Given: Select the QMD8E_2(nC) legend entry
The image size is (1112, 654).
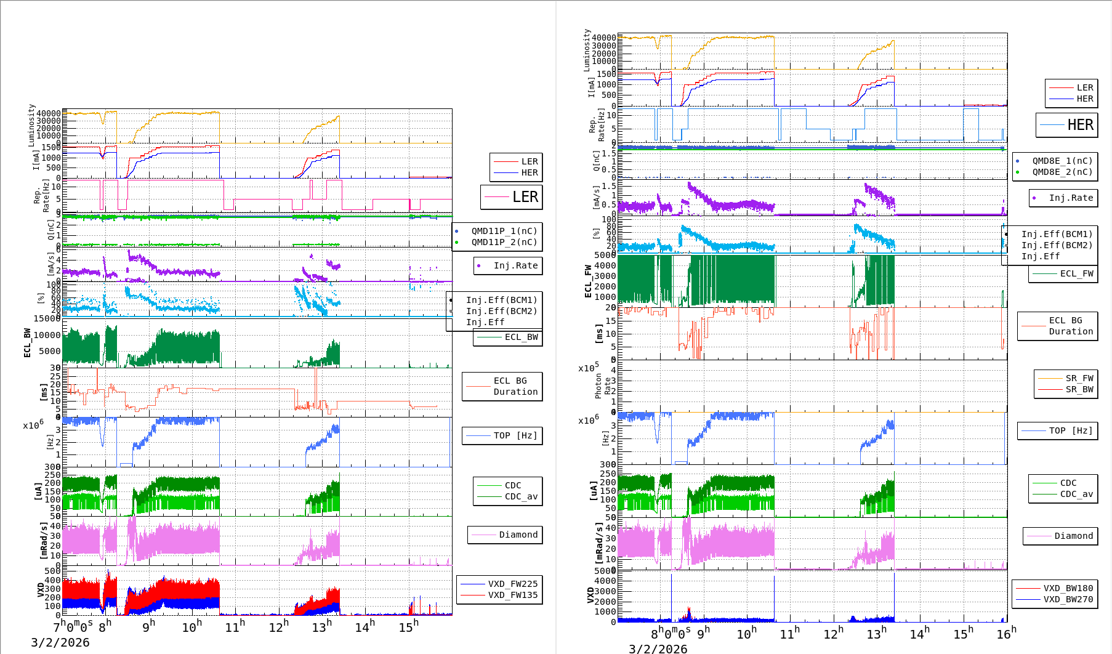Looking at the screenshot, I should click(x=1062, y=172).
